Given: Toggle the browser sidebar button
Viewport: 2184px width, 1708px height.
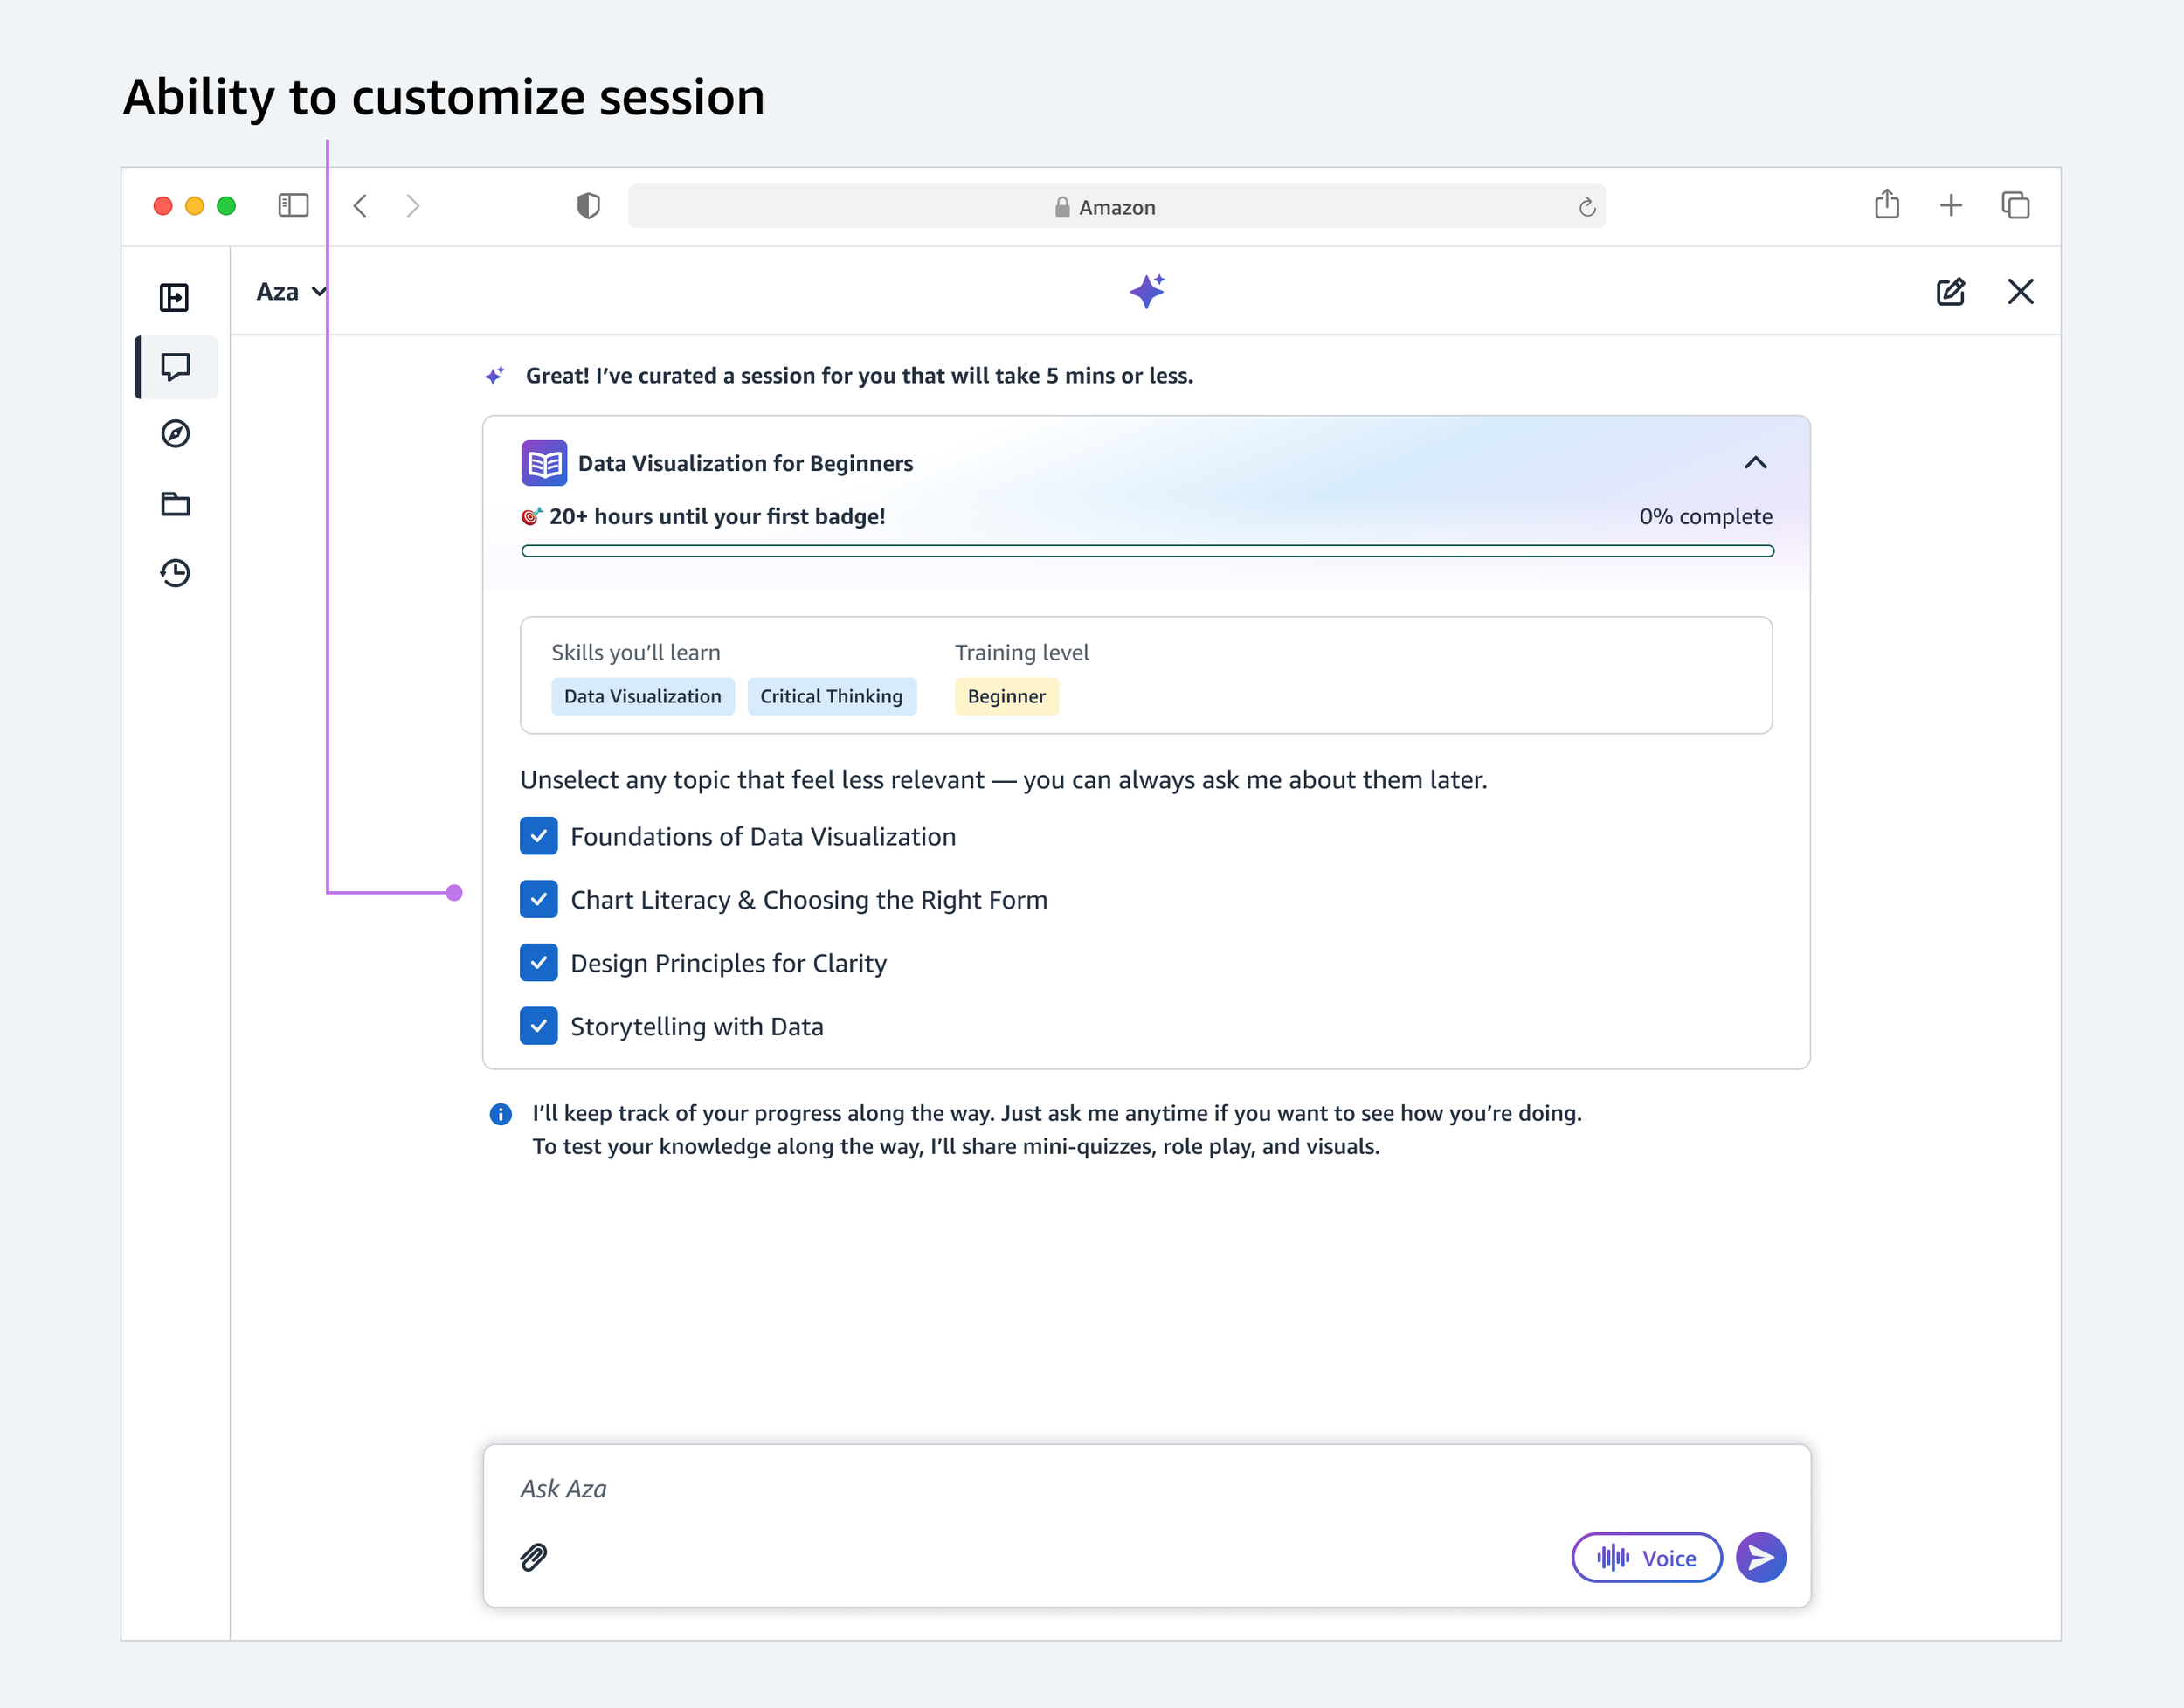Looking at the screenshot, I should (x=293, y=205).
